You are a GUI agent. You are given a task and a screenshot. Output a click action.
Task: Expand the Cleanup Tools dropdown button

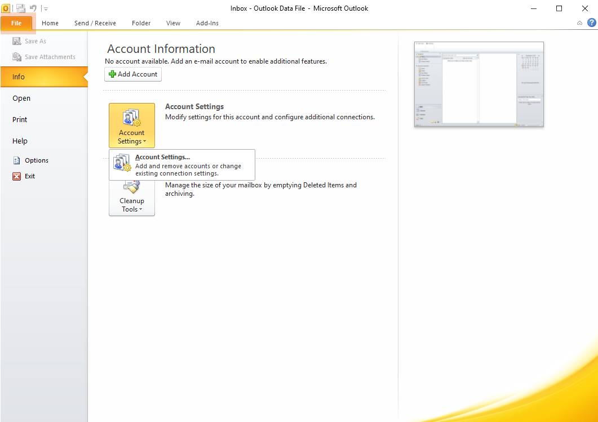[132, 198]
